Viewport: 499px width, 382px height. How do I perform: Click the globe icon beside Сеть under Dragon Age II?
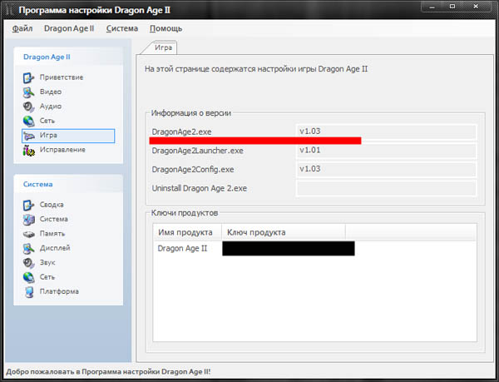28,121
